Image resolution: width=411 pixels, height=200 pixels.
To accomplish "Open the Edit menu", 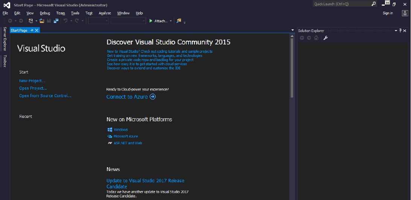I will (x=17, y=13).
